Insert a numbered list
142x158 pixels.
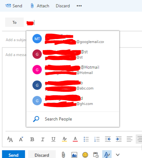point(97,139)
